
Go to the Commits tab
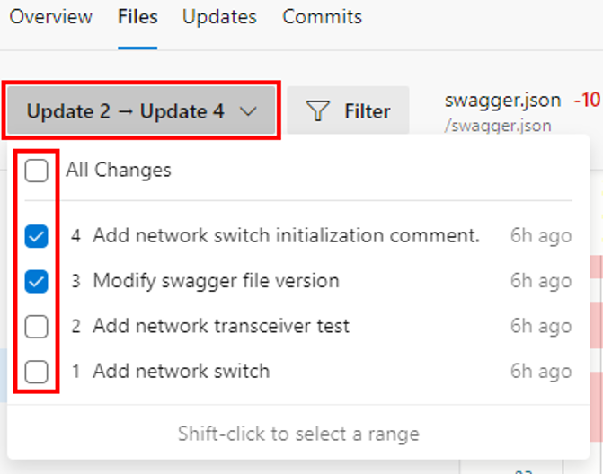click(323, 17)
